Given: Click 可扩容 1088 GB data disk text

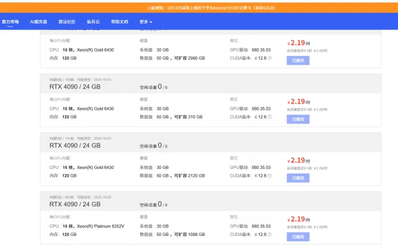Looking at the screenshot, I should click(x=190, y=235).
